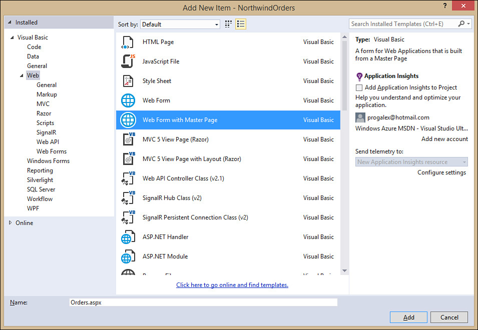Screen dimensions: 478x330
Task: Choose the Web Form globe icon
Action: coord(128,100)
